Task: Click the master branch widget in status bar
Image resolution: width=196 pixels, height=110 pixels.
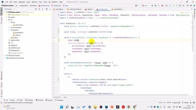Action: 185,103
